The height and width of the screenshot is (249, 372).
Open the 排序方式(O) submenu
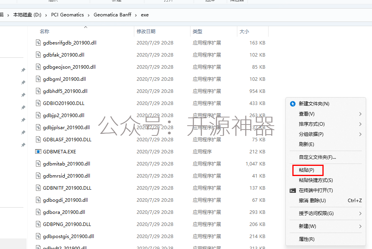pos(326,124)
